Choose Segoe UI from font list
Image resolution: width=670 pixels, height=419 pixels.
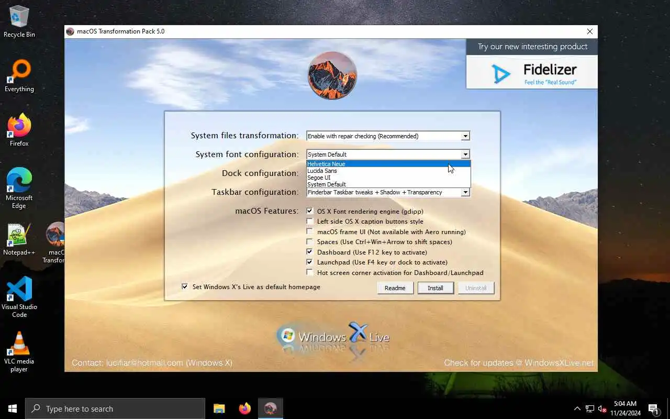click(388, 178)
